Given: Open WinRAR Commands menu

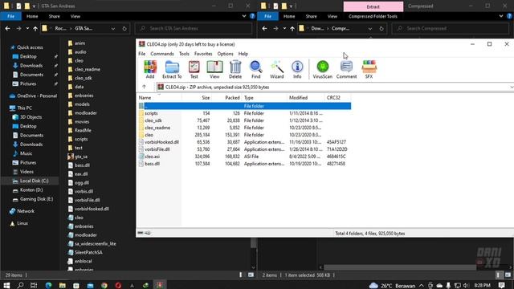Looking at the screenshot, I should [x=162, y=54].
